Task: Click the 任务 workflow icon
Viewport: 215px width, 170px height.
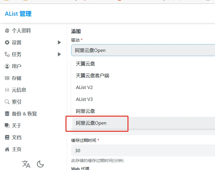Action: click(x=7, y=54)
